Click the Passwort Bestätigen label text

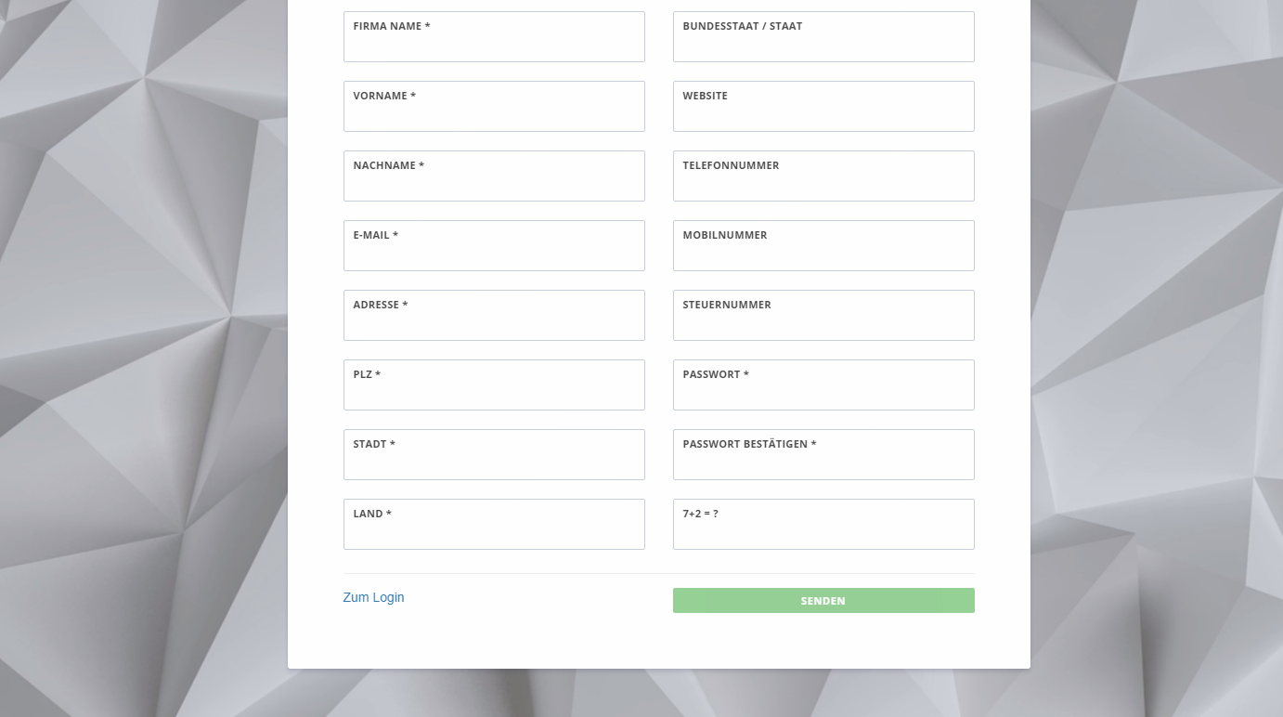[748, 444]
